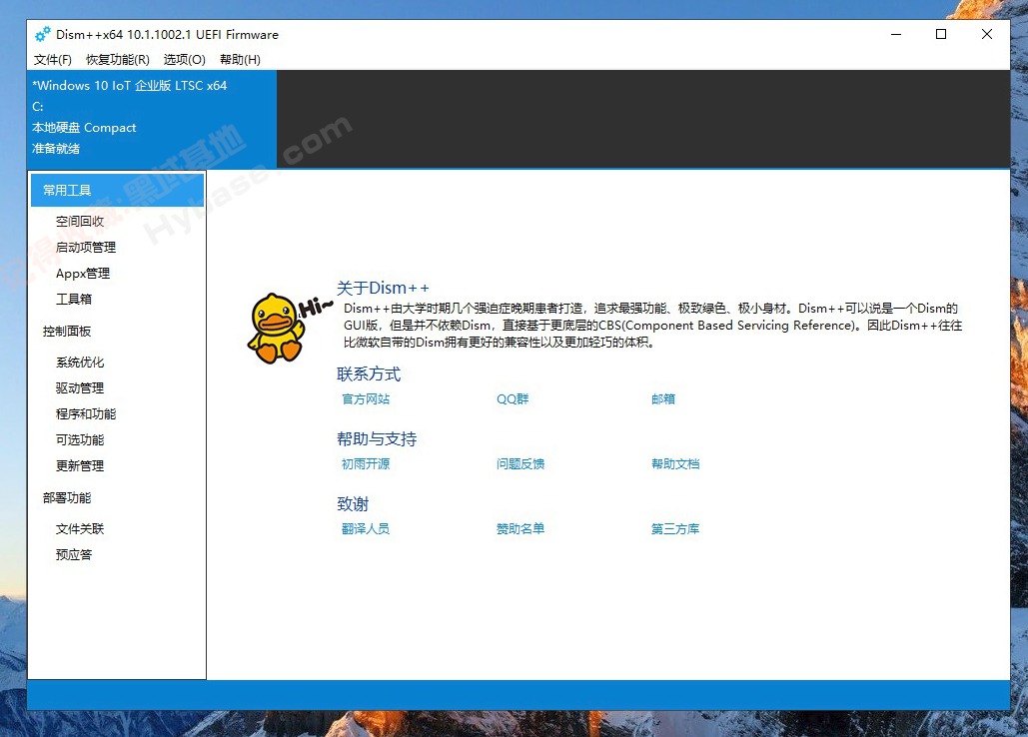Click the 准备就绪 status text
1028x737 pixels.
[56, 149]
